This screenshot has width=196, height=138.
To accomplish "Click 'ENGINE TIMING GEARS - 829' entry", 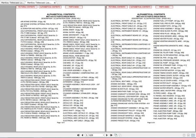I will [x=168, y=78].
